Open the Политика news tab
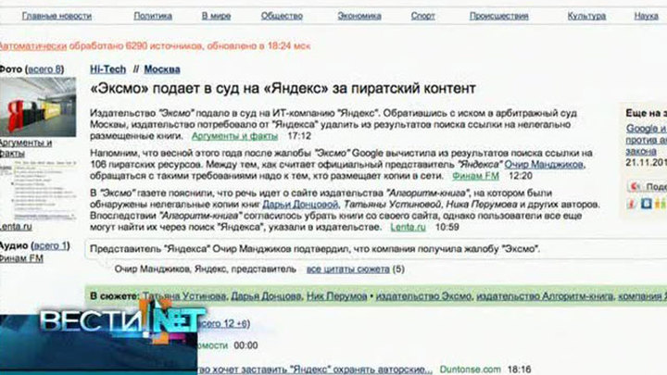Image resolution: width=667 pixels, height=375 pixels. [152, 16]
